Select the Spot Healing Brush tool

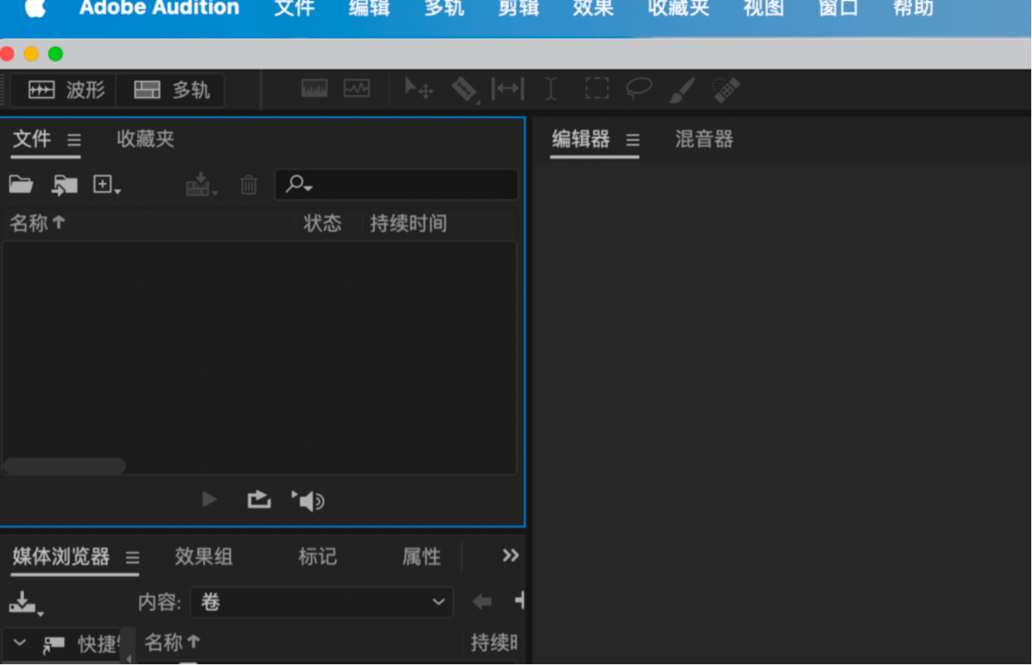click(x=726, y=90)
